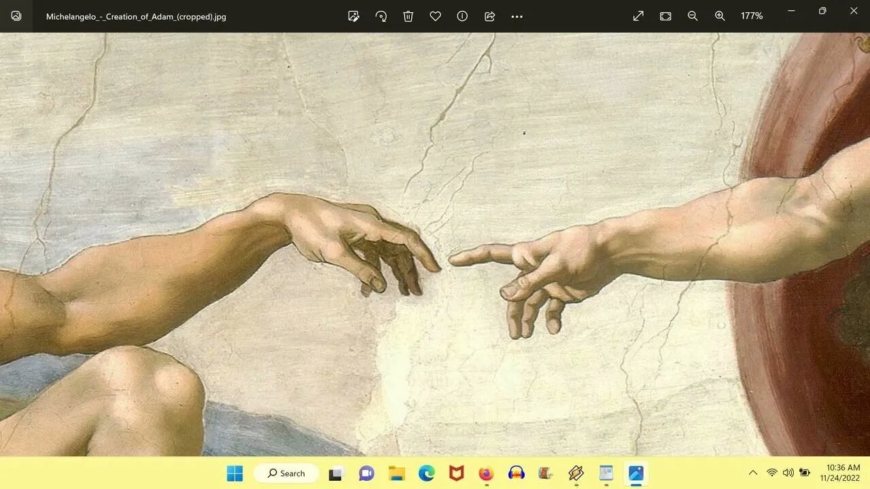Open Task View on the taskbar
Image resolution: width=870 pixels, height=489 pixels.
(x=335, y=473)
